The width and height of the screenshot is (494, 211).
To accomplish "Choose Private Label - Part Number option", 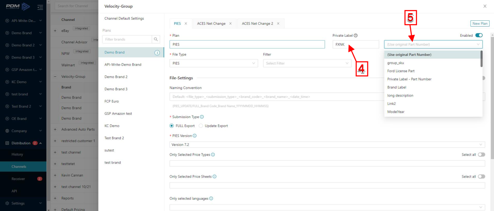I will 433,79.
